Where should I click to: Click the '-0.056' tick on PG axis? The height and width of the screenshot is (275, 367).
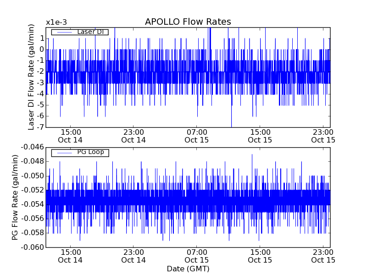click(33, 219)
